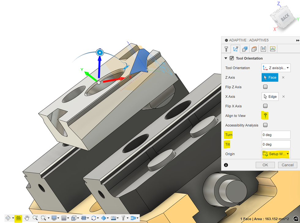Enable Accessibility Analysis
This screenshot has width=300, height=223.
[x=265, y=125]
